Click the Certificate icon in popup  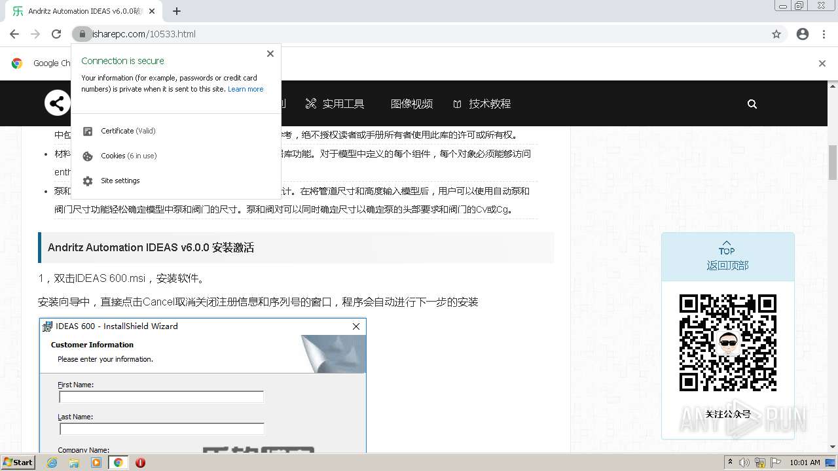tap(88, 131)
